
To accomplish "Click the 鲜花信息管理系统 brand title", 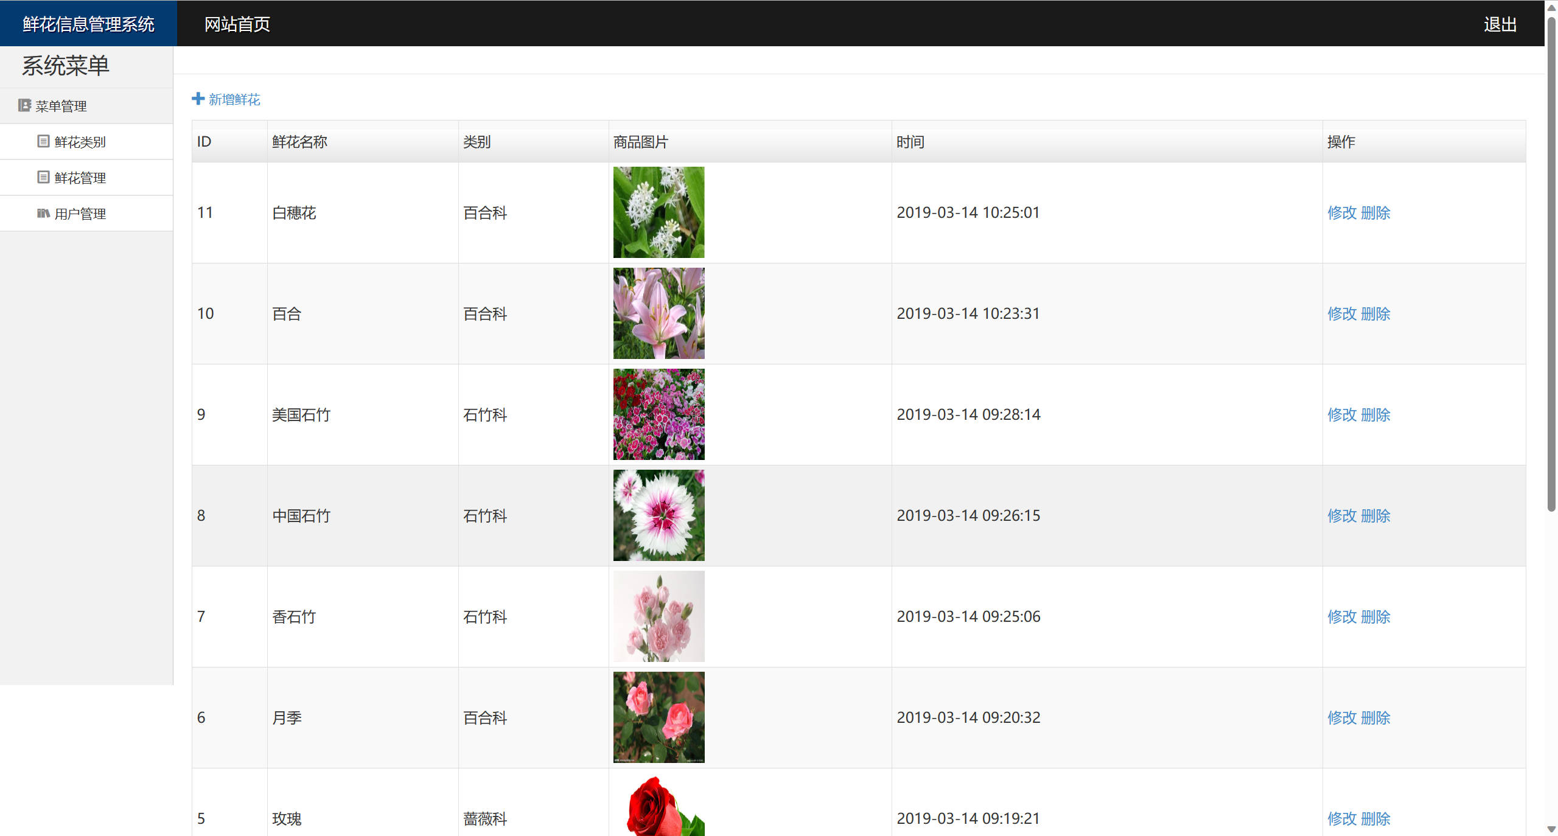I will point(88,24).
